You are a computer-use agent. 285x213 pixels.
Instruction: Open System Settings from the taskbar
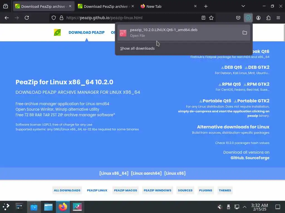pyautogui.click(x=19, y=207)
